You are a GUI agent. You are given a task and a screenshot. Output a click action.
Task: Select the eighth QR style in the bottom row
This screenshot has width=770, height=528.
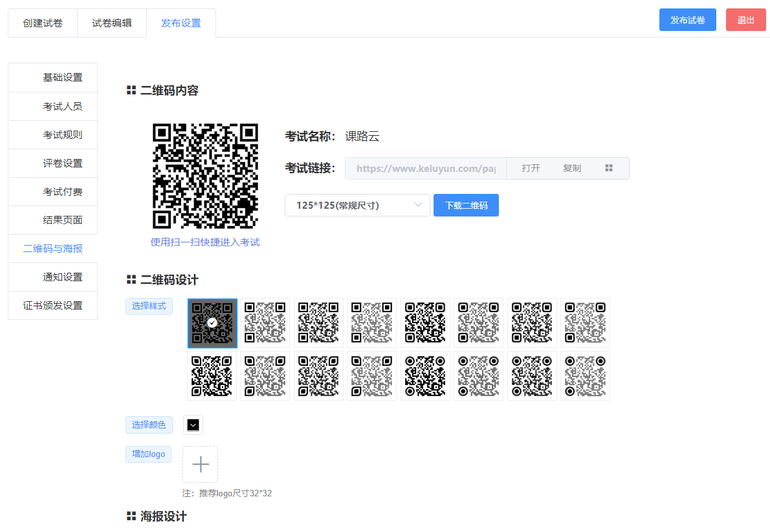(585, 376)
